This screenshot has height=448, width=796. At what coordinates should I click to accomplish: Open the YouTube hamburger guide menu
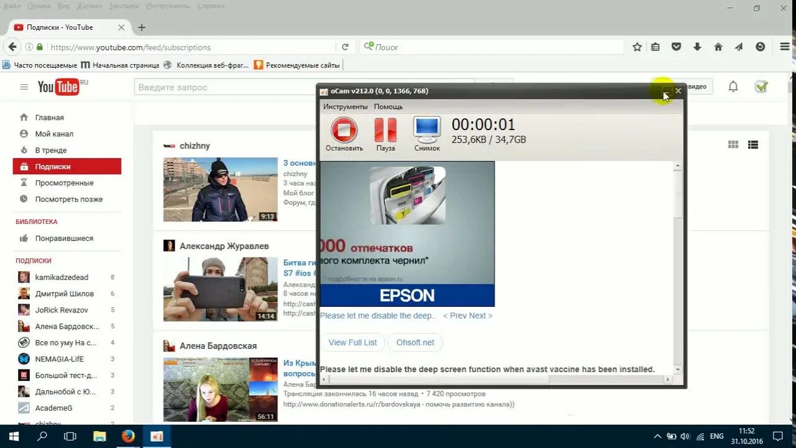tap(24, 87)
